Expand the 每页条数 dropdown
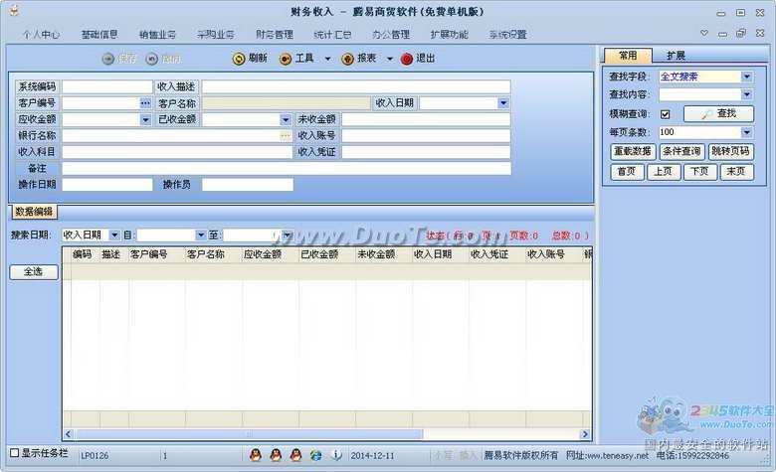Image resolution: width=776 pixels, height=472 pixels. [746, 132]
